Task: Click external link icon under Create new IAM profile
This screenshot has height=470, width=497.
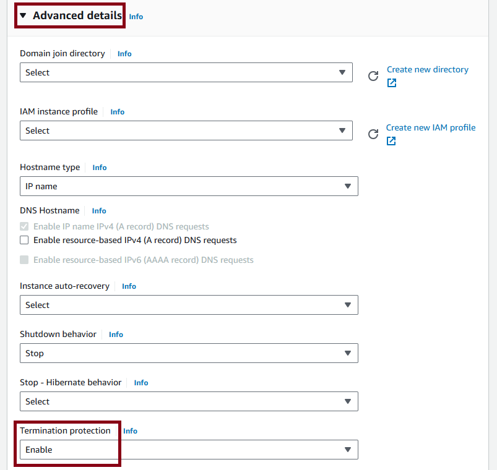Action: tap(391, 141)
